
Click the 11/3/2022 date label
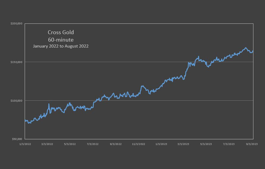click(138, 144)
